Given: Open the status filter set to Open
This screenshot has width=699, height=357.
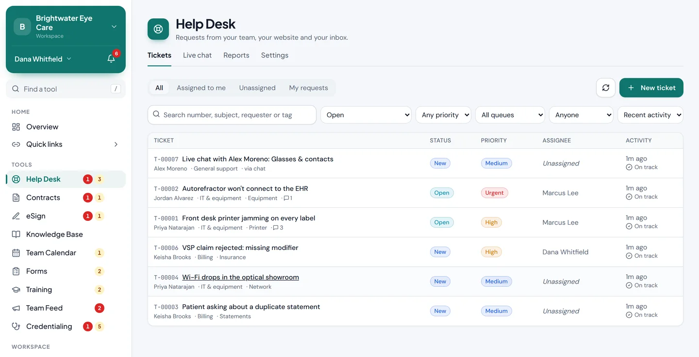Looking at the screenshot, I should coord(366,115).
